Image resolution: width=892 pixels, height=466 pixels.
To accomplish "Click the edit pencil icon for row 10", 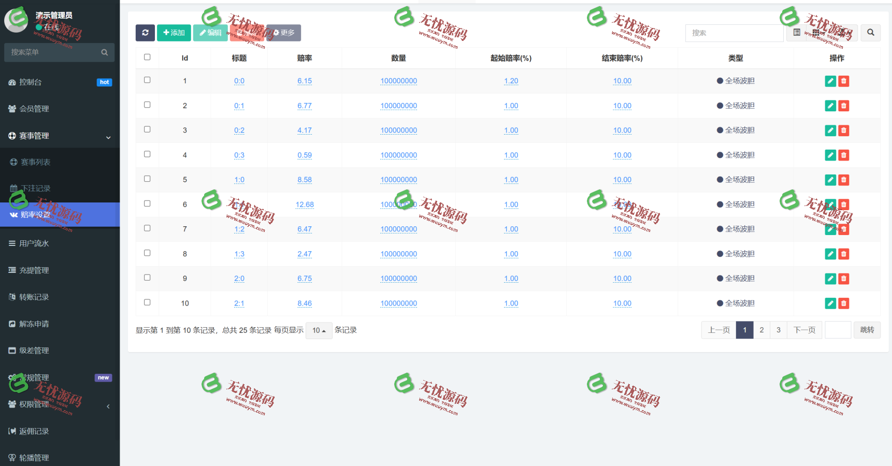I will (x=830, y=303).
